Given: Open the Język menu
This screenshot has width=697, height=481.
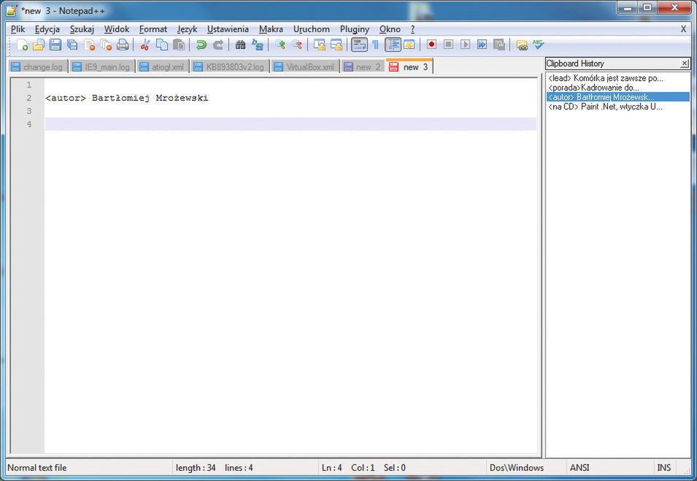Looking at the screenshot, I should point(187,29).
